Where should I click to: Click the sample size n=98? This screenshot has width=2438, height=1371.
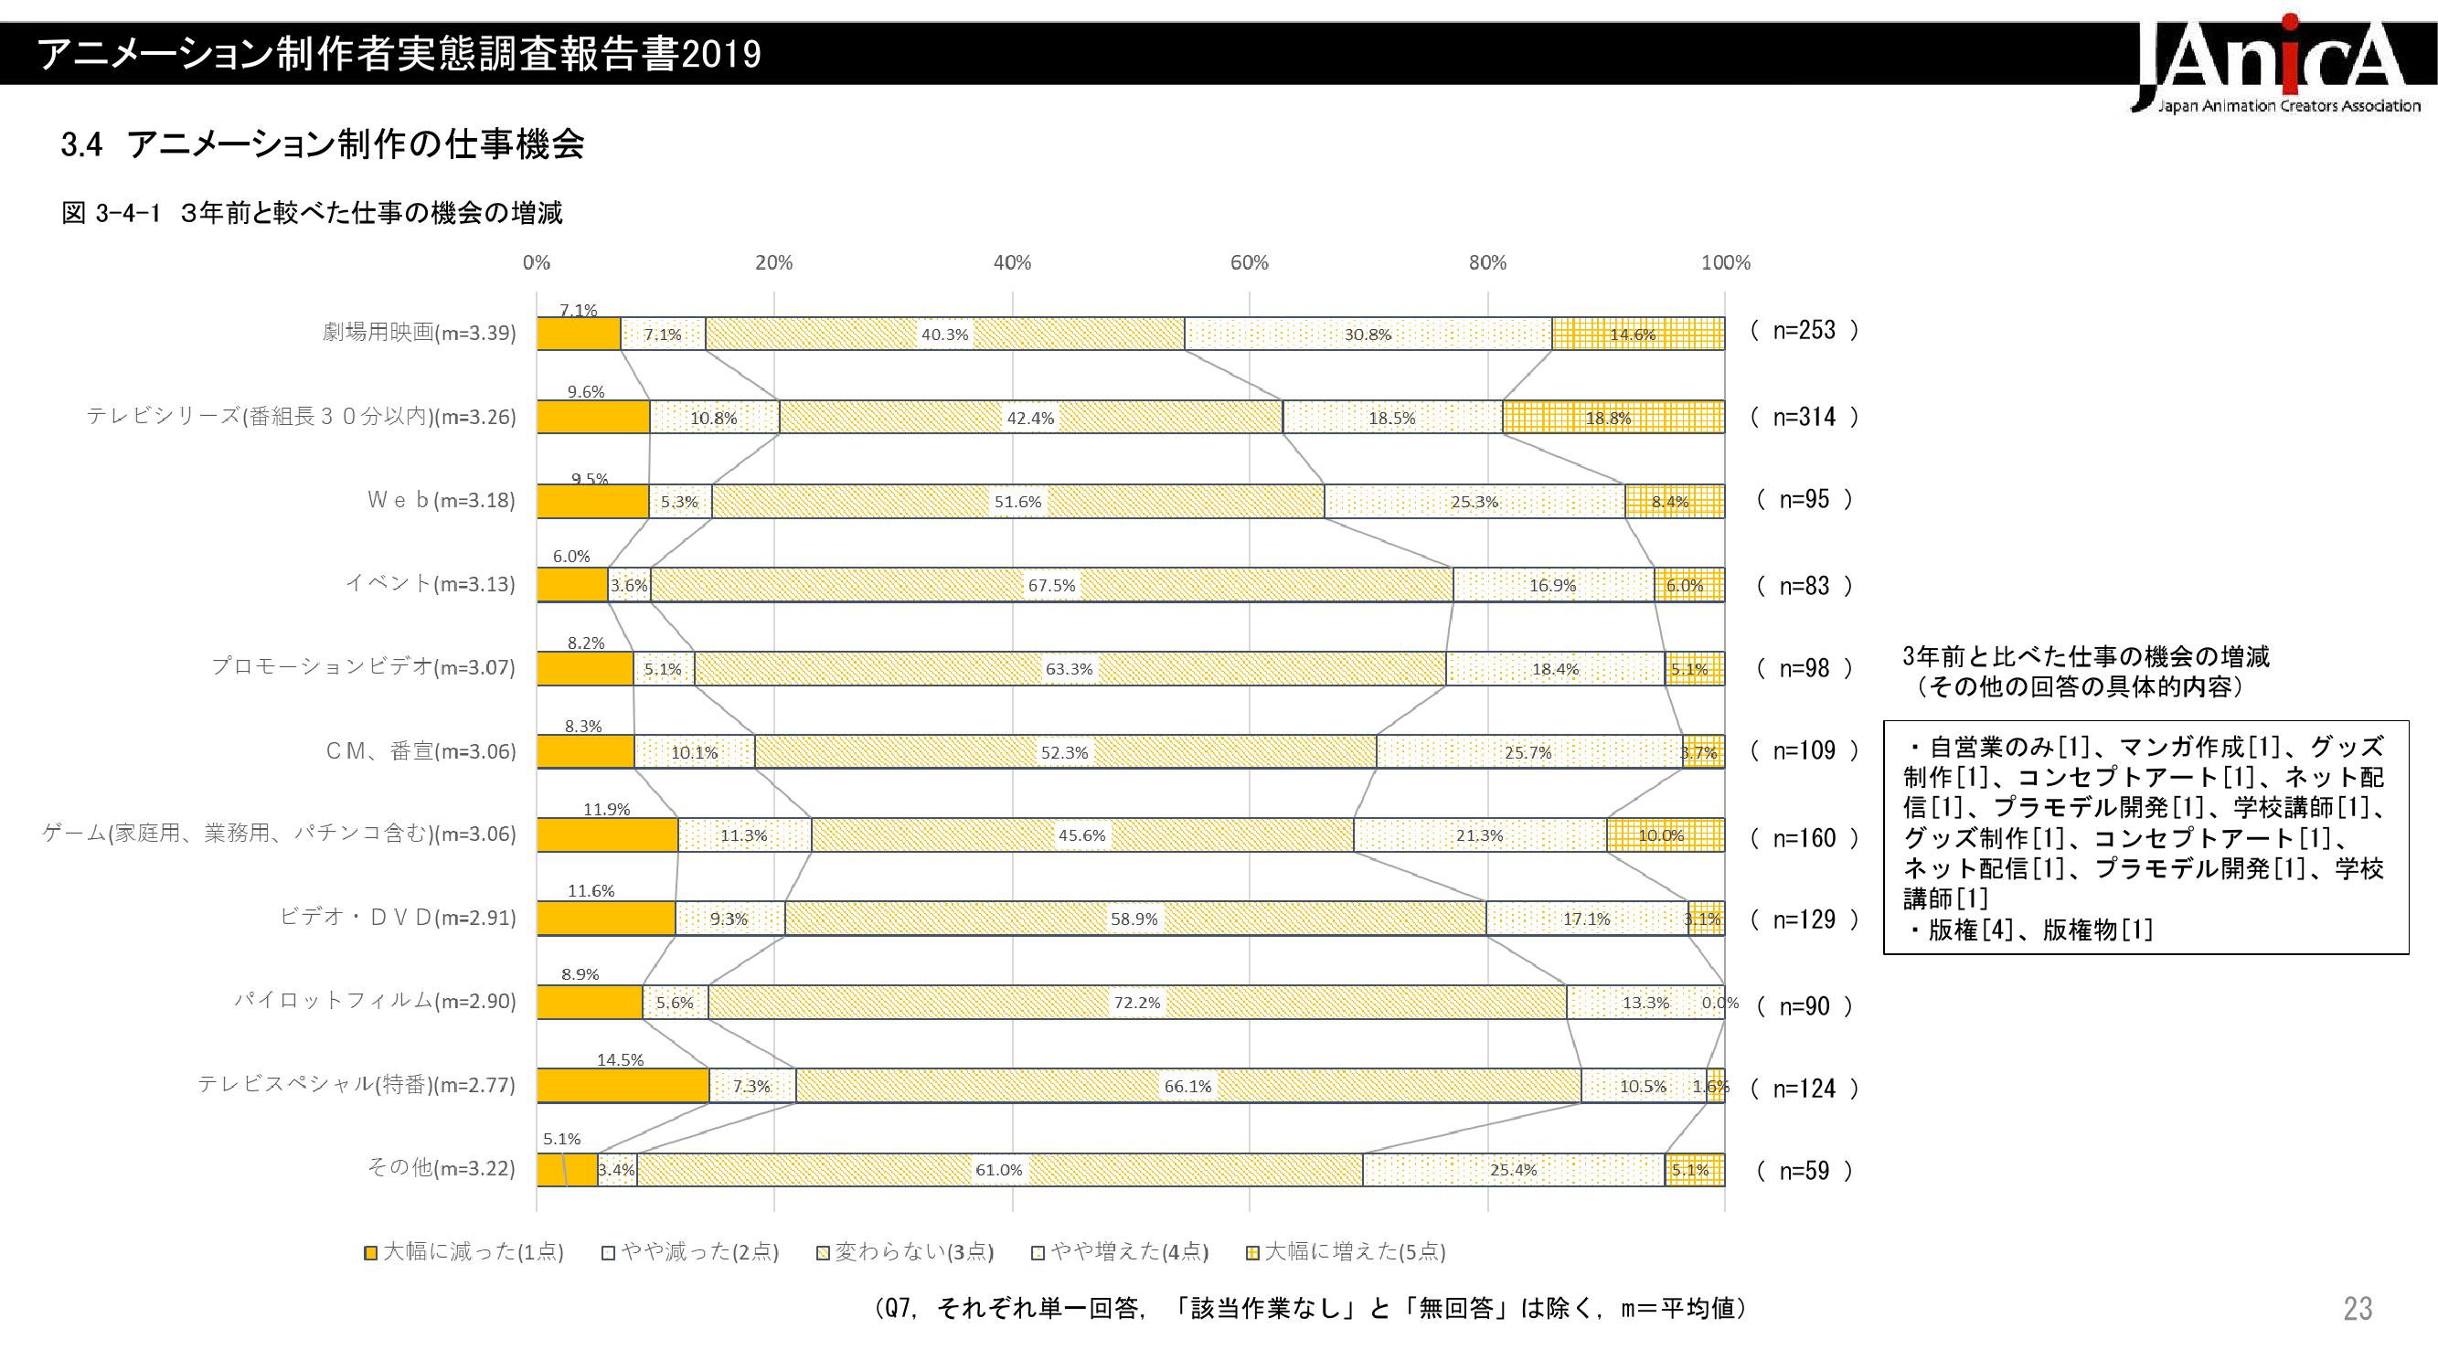click(x=1804, y=669)
